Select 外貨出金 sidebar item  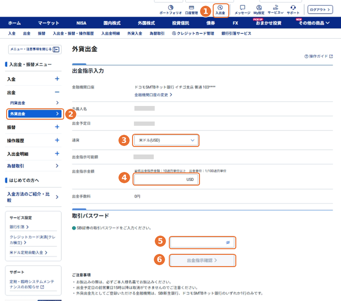click(35, 114)
